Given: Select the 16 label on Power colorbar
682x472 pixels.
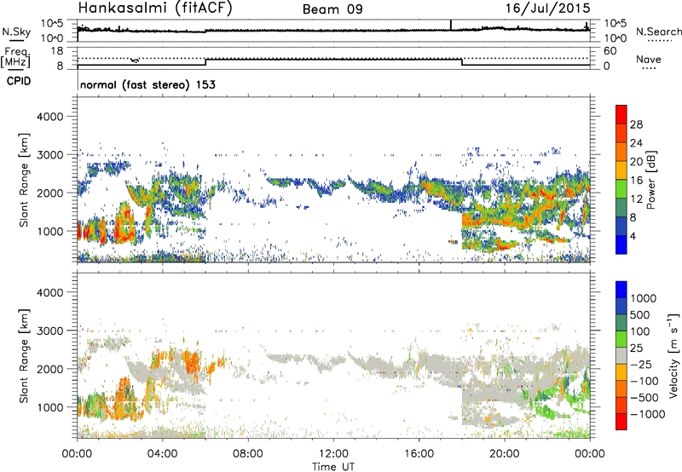Looking at the screenshot, I should [x=636, y=181].
